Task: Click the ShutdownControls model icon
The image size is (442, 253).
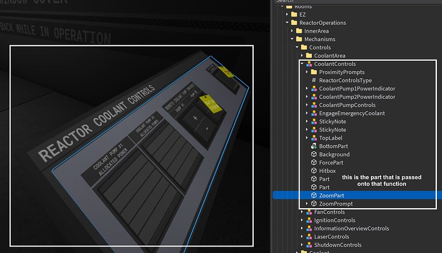Action: point(309,245)
